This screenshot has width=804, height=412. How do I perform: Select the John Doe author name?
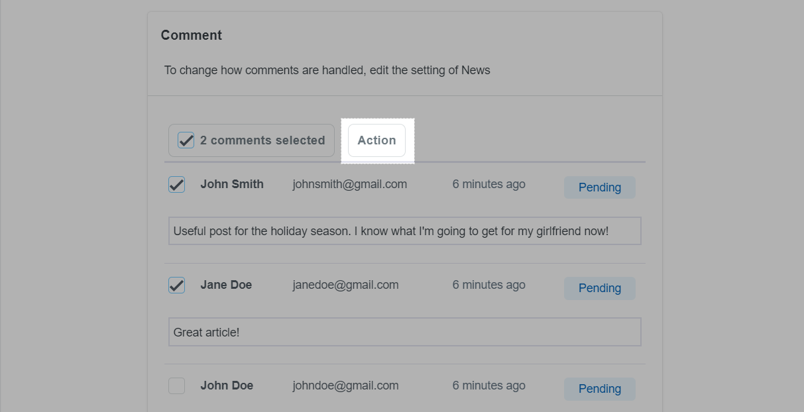pos(227,386)
